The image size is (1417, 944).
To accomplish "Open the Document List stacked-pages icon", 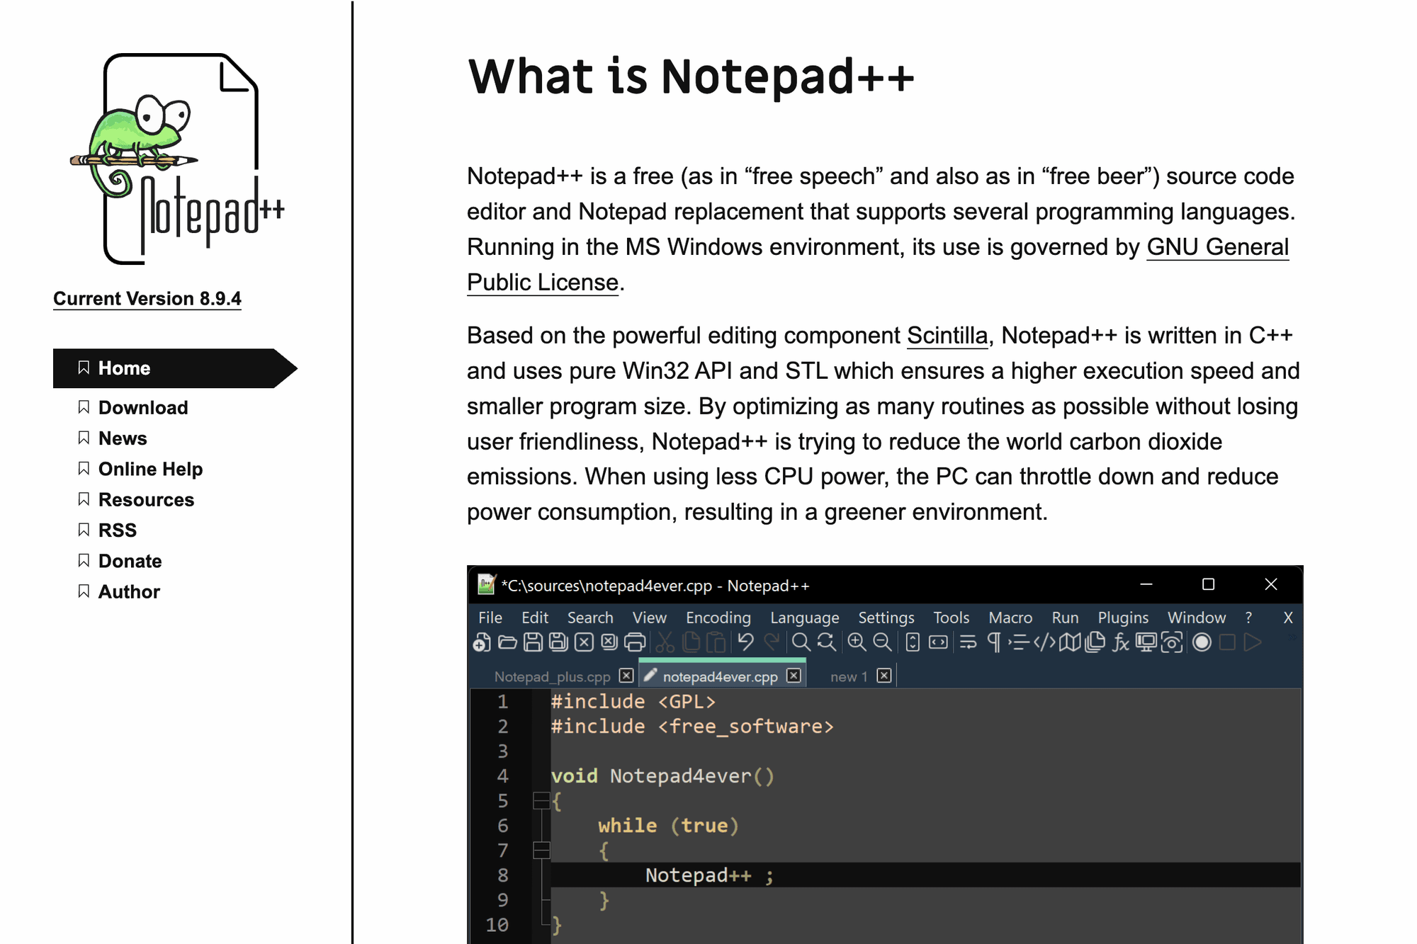I will [1095, 642].
